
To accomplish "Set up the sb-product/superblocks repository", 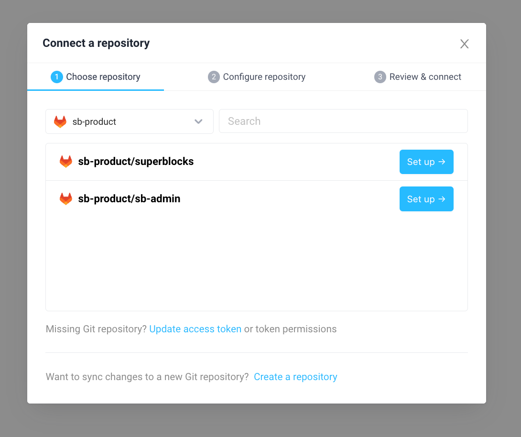I will tap(426, 162).
